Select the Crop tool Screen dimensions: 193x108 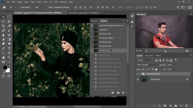click(3, 26)
